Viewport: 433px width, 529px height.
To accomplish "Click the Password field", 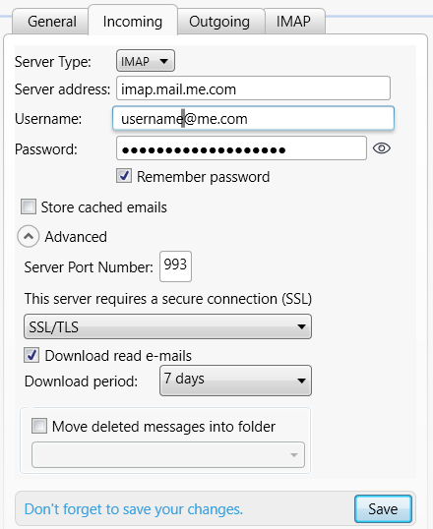I will coord(241,148).
